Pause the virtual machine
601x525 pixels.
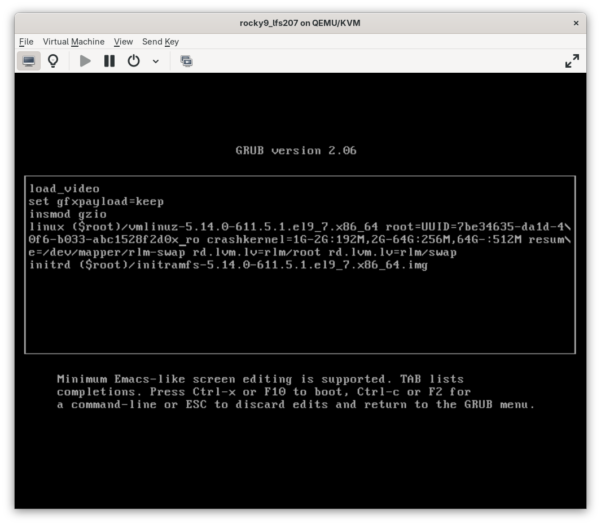click(x=109, y=60)
